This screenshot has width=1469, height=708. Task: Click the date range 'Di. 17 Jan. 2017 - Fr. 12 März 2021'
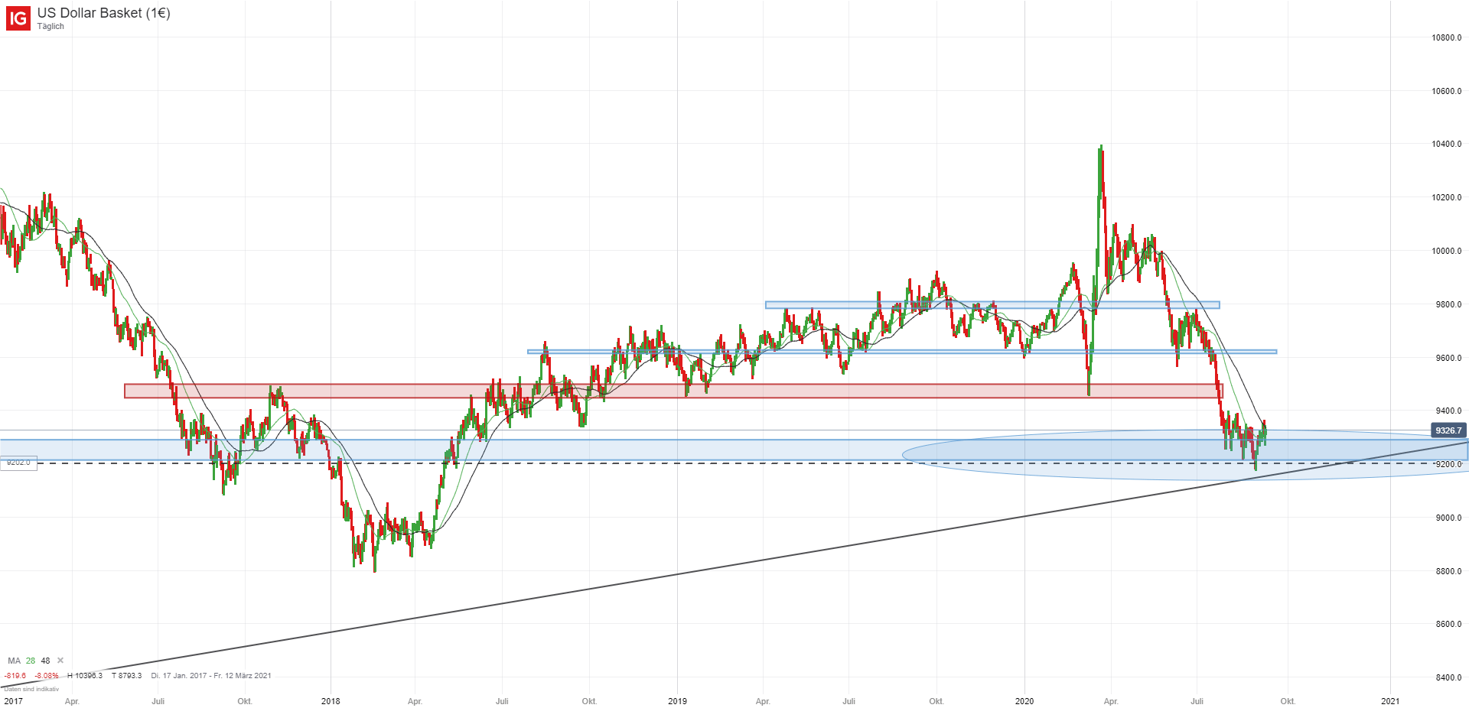click(x=211, y=676)
